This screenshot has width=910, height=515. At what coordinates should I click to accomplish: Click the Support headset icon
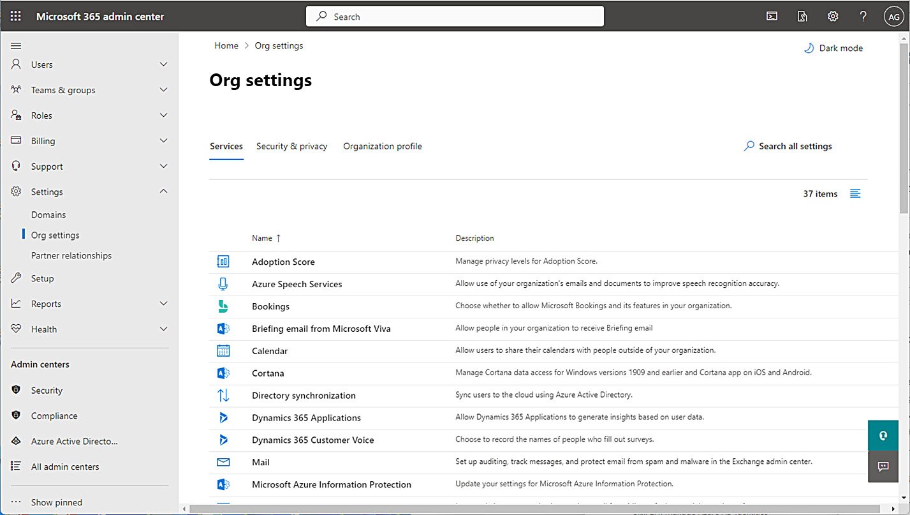17,166
